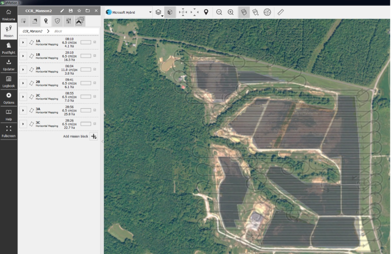Center map on the mission
The image size is (391, 254).
(194, 12)
